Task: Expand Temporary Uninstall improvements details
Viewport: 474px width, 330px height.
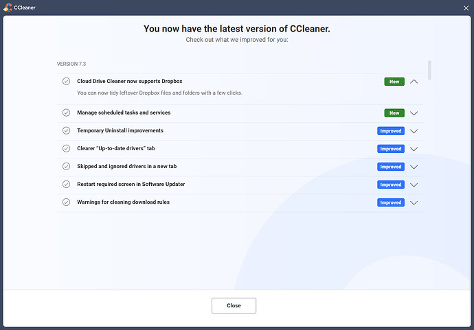Action: click(414, 131)
